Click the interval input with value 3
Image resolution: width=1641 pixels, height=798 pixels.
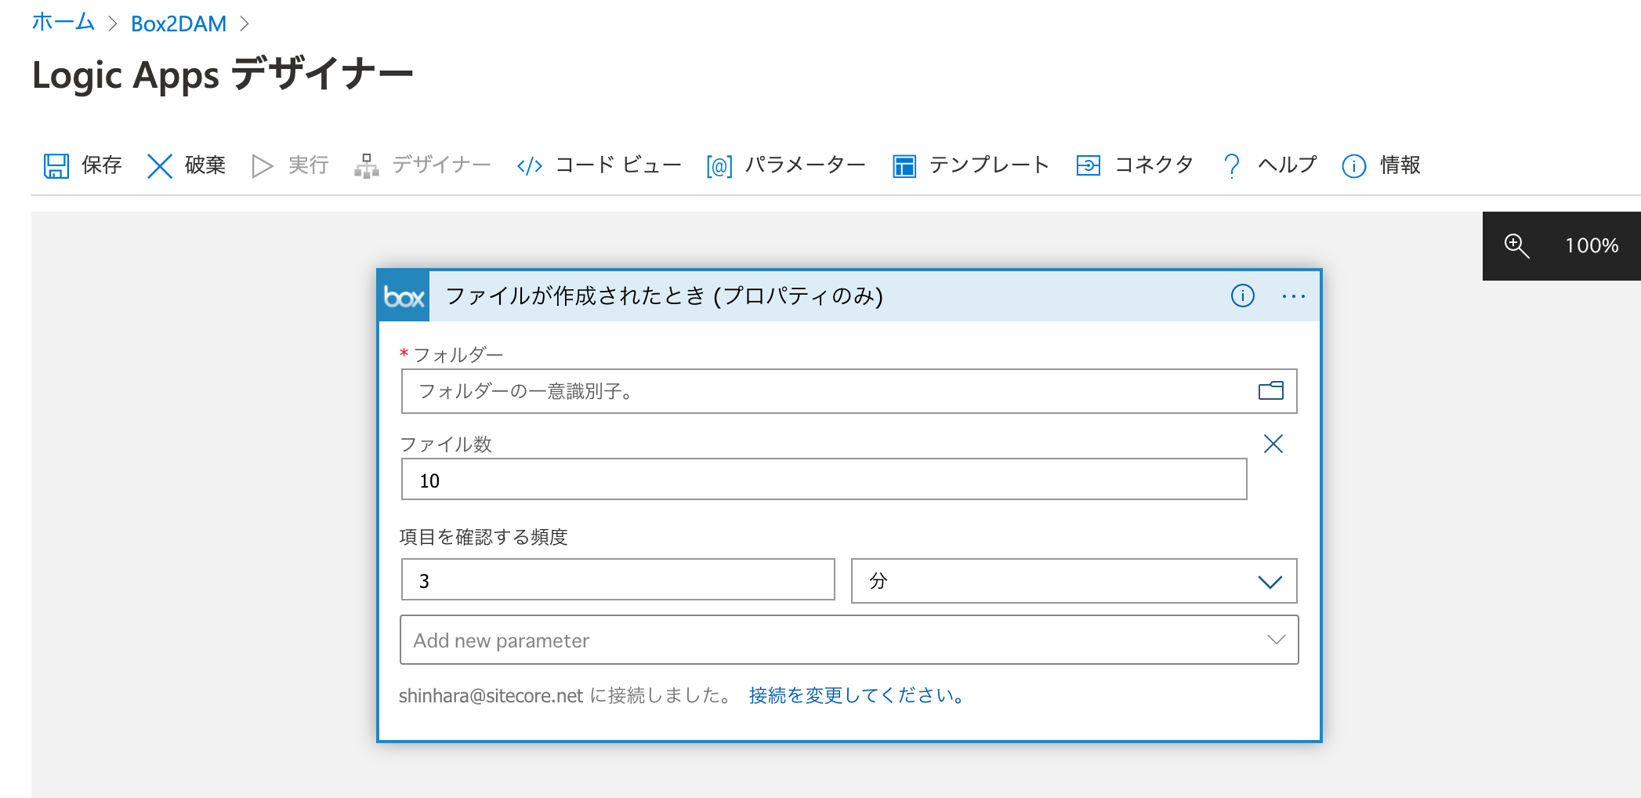click(x=618, y=580)
